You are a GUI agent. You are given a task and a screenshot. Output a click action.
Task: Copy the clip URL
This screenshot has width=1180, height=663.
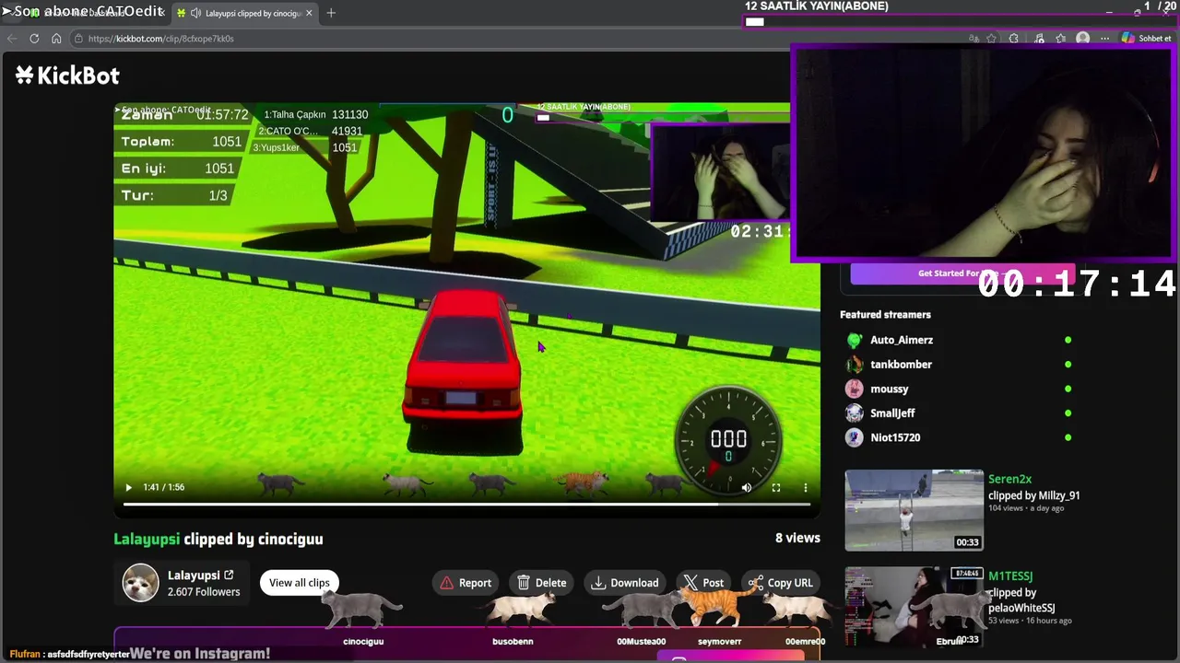pos(781,583)
